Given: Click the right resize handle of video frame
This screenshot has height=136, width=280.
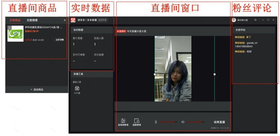Looking at the screenshot, I should (x=214, y=74).
